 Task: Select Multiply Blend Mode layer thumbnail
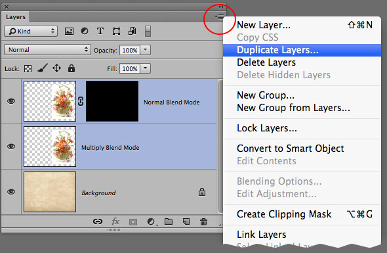50,147
